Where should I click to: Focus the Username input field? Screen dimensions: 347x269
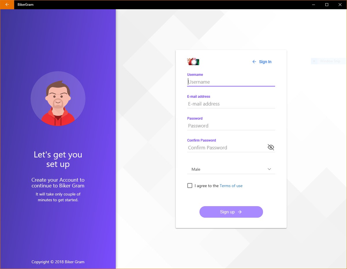(231, 82)
